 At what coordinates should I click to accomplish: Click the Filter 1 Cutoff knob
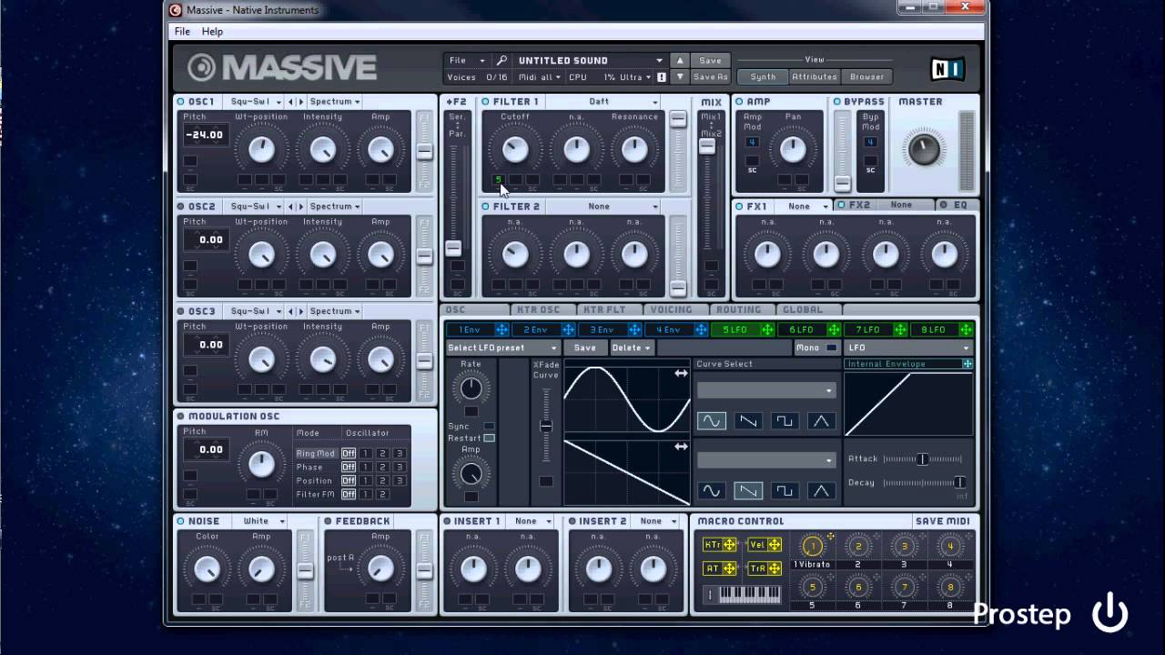pos(515,149)
